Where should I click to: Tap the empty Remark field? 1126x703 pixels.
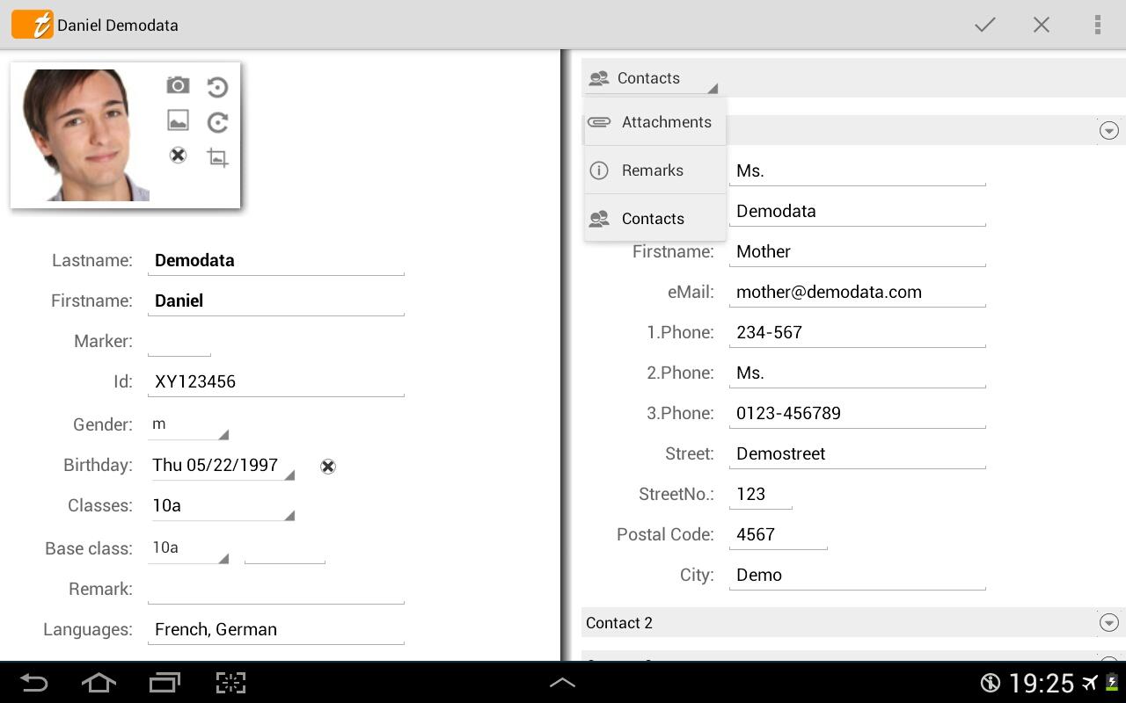pos(276,589)
